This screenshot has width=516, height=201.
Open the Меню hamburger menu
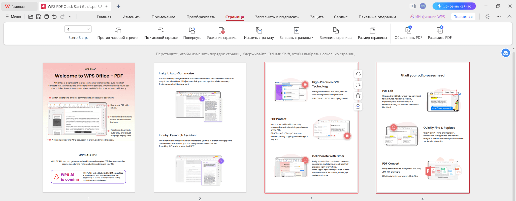pyautogui.click(x=13, y=17)
